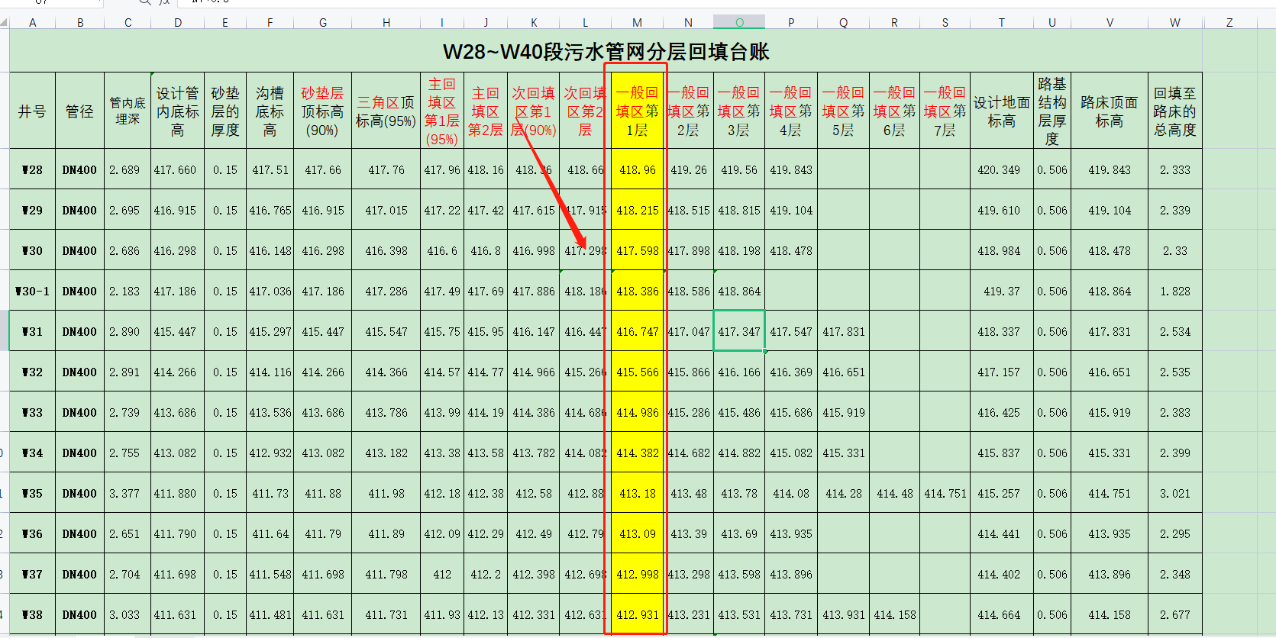1276x638 pixels.
Task: Select column W header
Action: pos(1174,23)
